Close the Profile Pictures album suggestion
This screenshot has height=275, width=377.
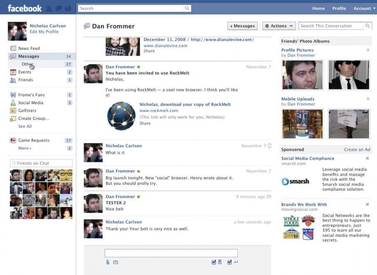368,50
